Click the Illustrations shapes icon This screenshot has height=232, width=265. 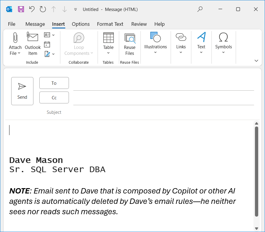coord(155,37)
